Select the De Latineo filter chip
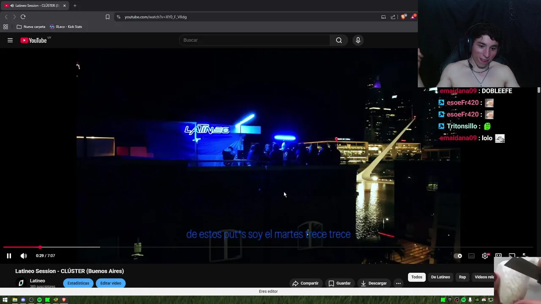 coord(440,277)
